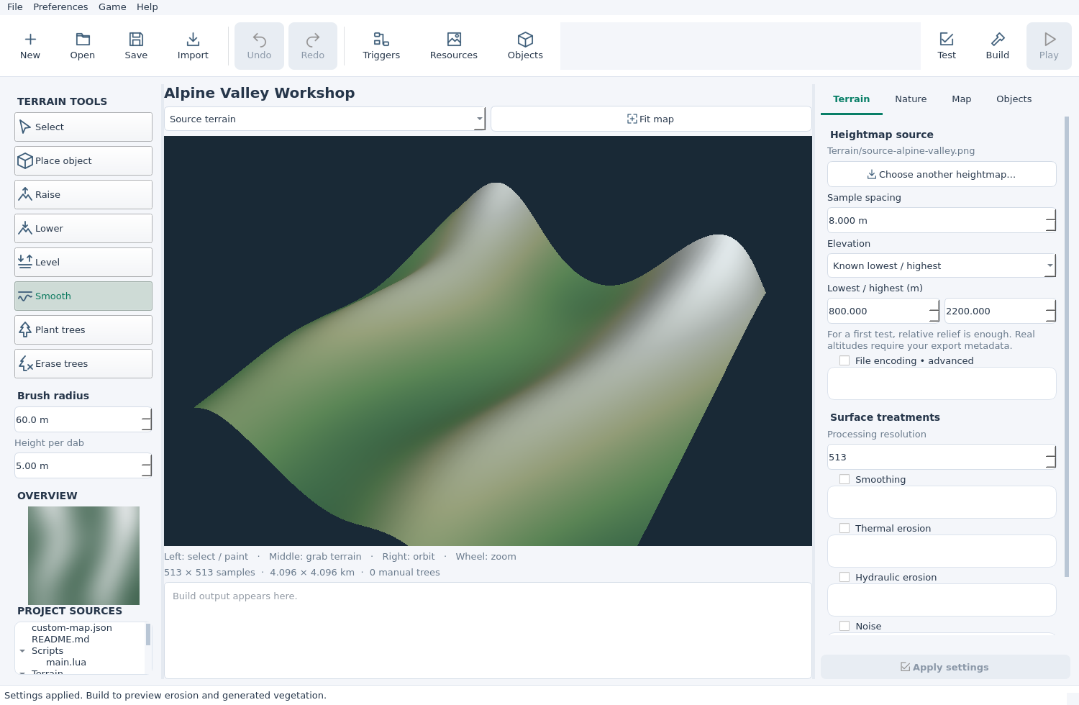Viewport: 1079px width, 705px height.
Task: Adjust the Brush radius stepper
Action: [x=147, y=420]
